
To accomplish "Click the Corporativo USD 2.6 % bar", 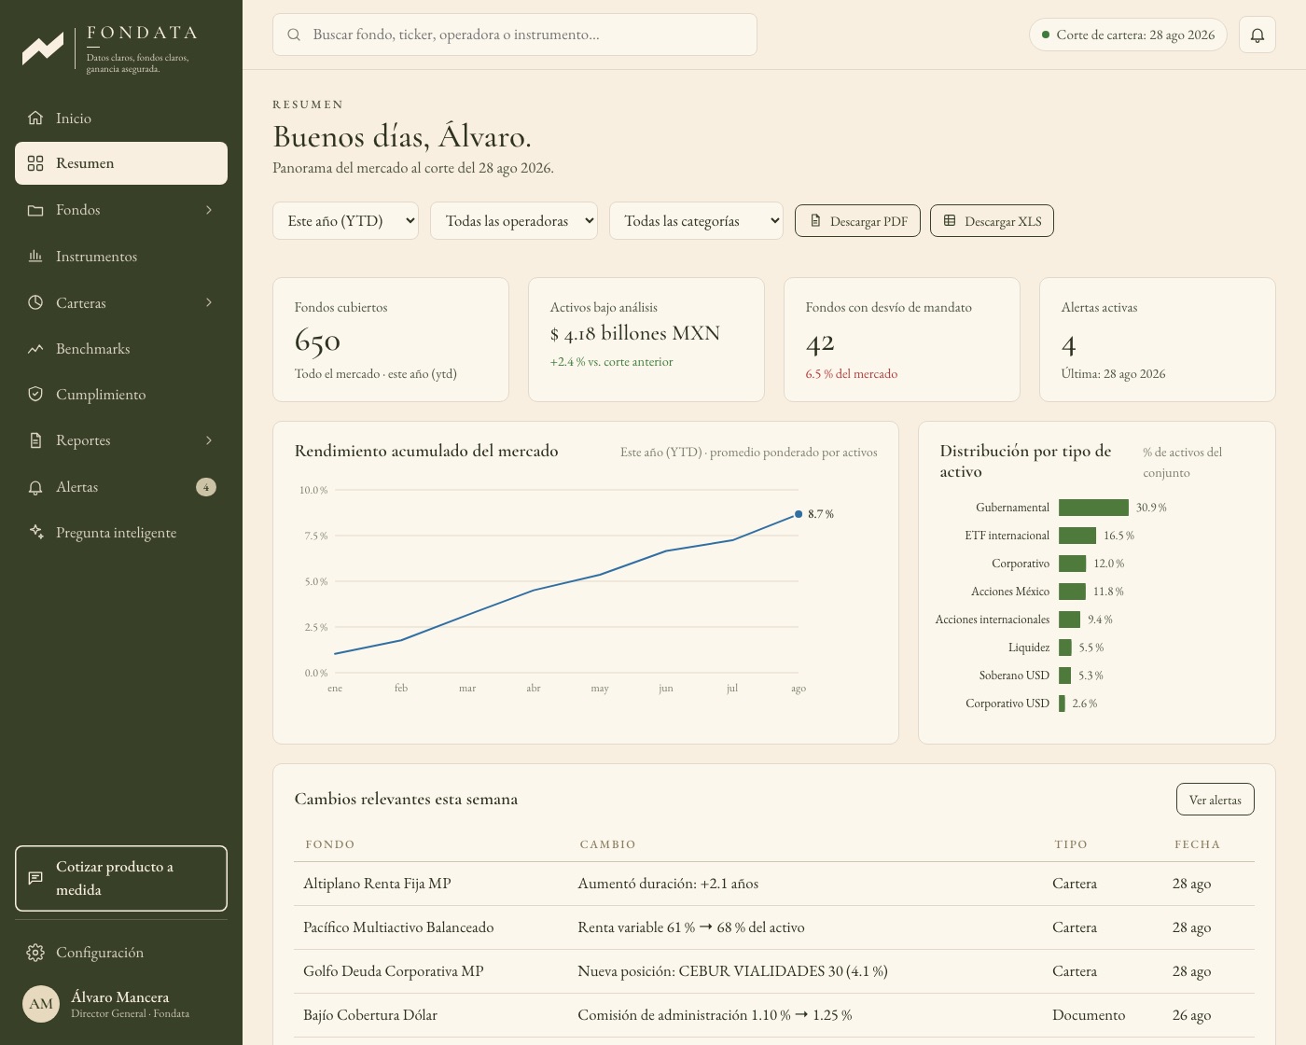I will tap(1062, 704).
